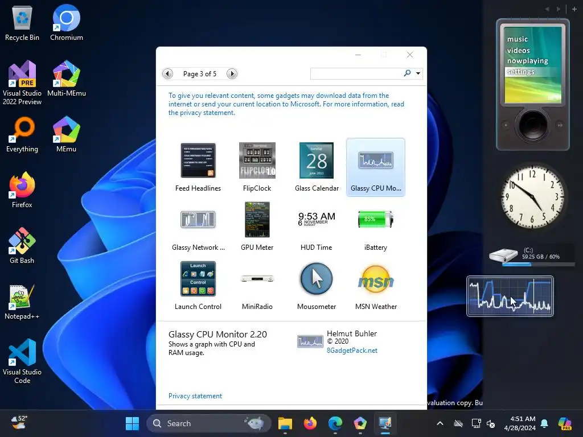583x437 pixels.
Task: Pick the Glassy Network gadget
Action: coord(198,226)
